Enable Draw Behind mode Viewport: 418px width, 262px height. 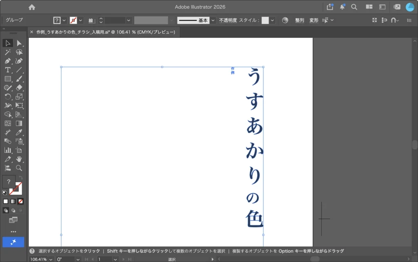pos(13,210)
